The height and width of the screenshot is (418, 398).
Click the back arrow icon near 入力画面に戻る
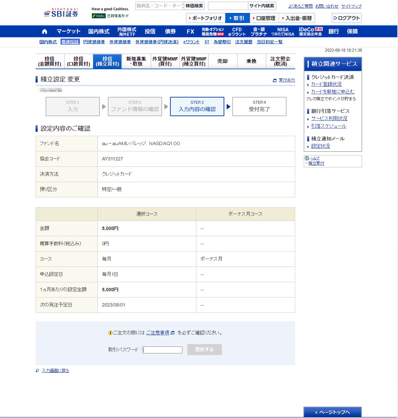tap(37, 370)
